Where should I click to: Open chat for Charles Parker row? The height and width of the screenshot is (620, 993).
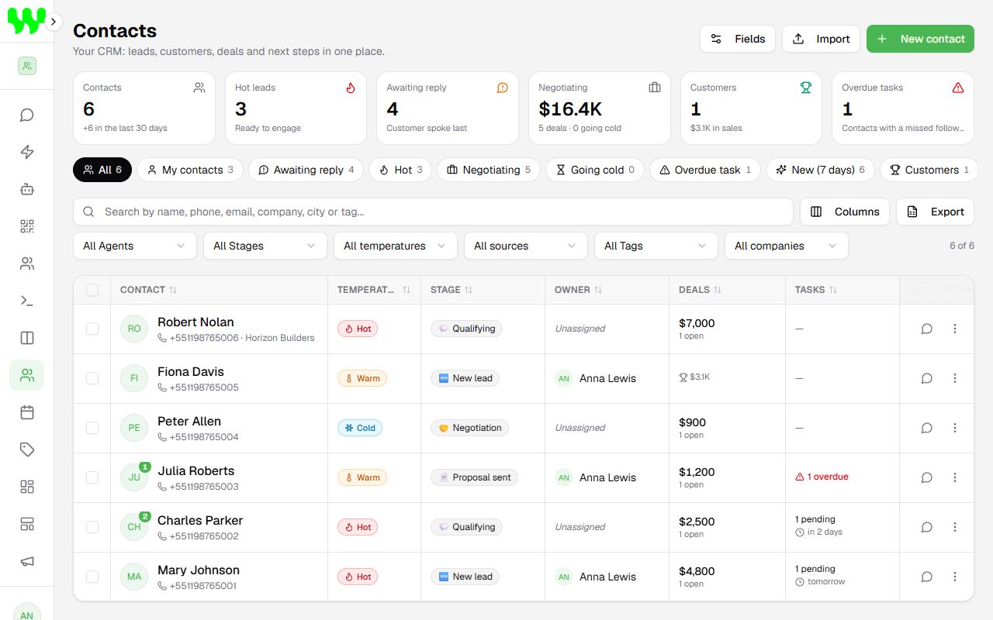(926, 527)
